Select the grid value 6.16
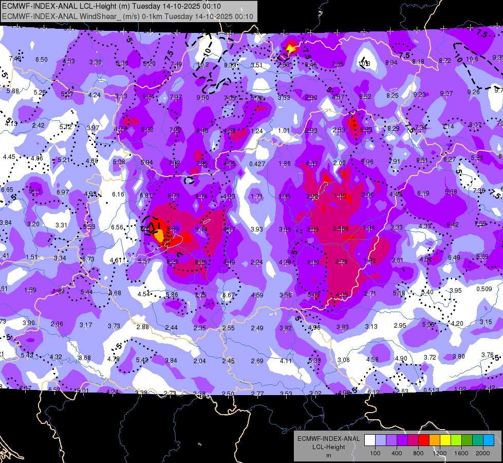 pos(118,194)
